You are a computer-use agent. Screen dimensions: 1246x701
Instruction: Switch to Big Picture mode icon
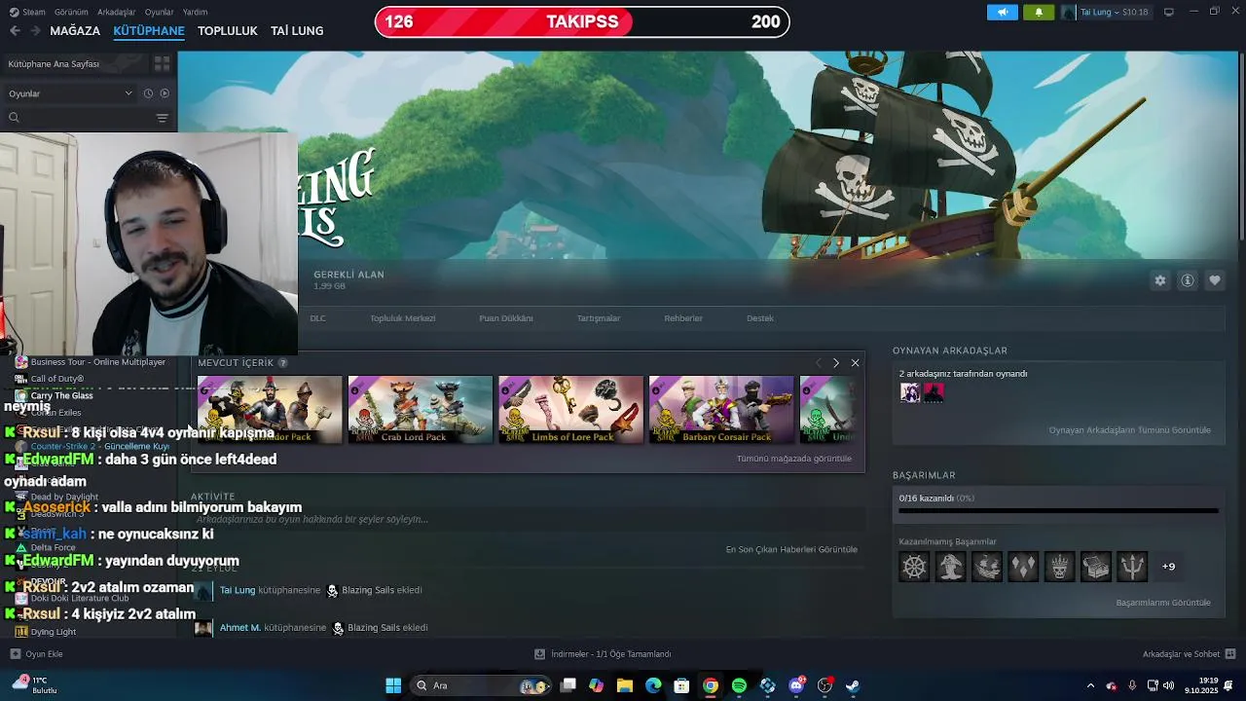1169,12
